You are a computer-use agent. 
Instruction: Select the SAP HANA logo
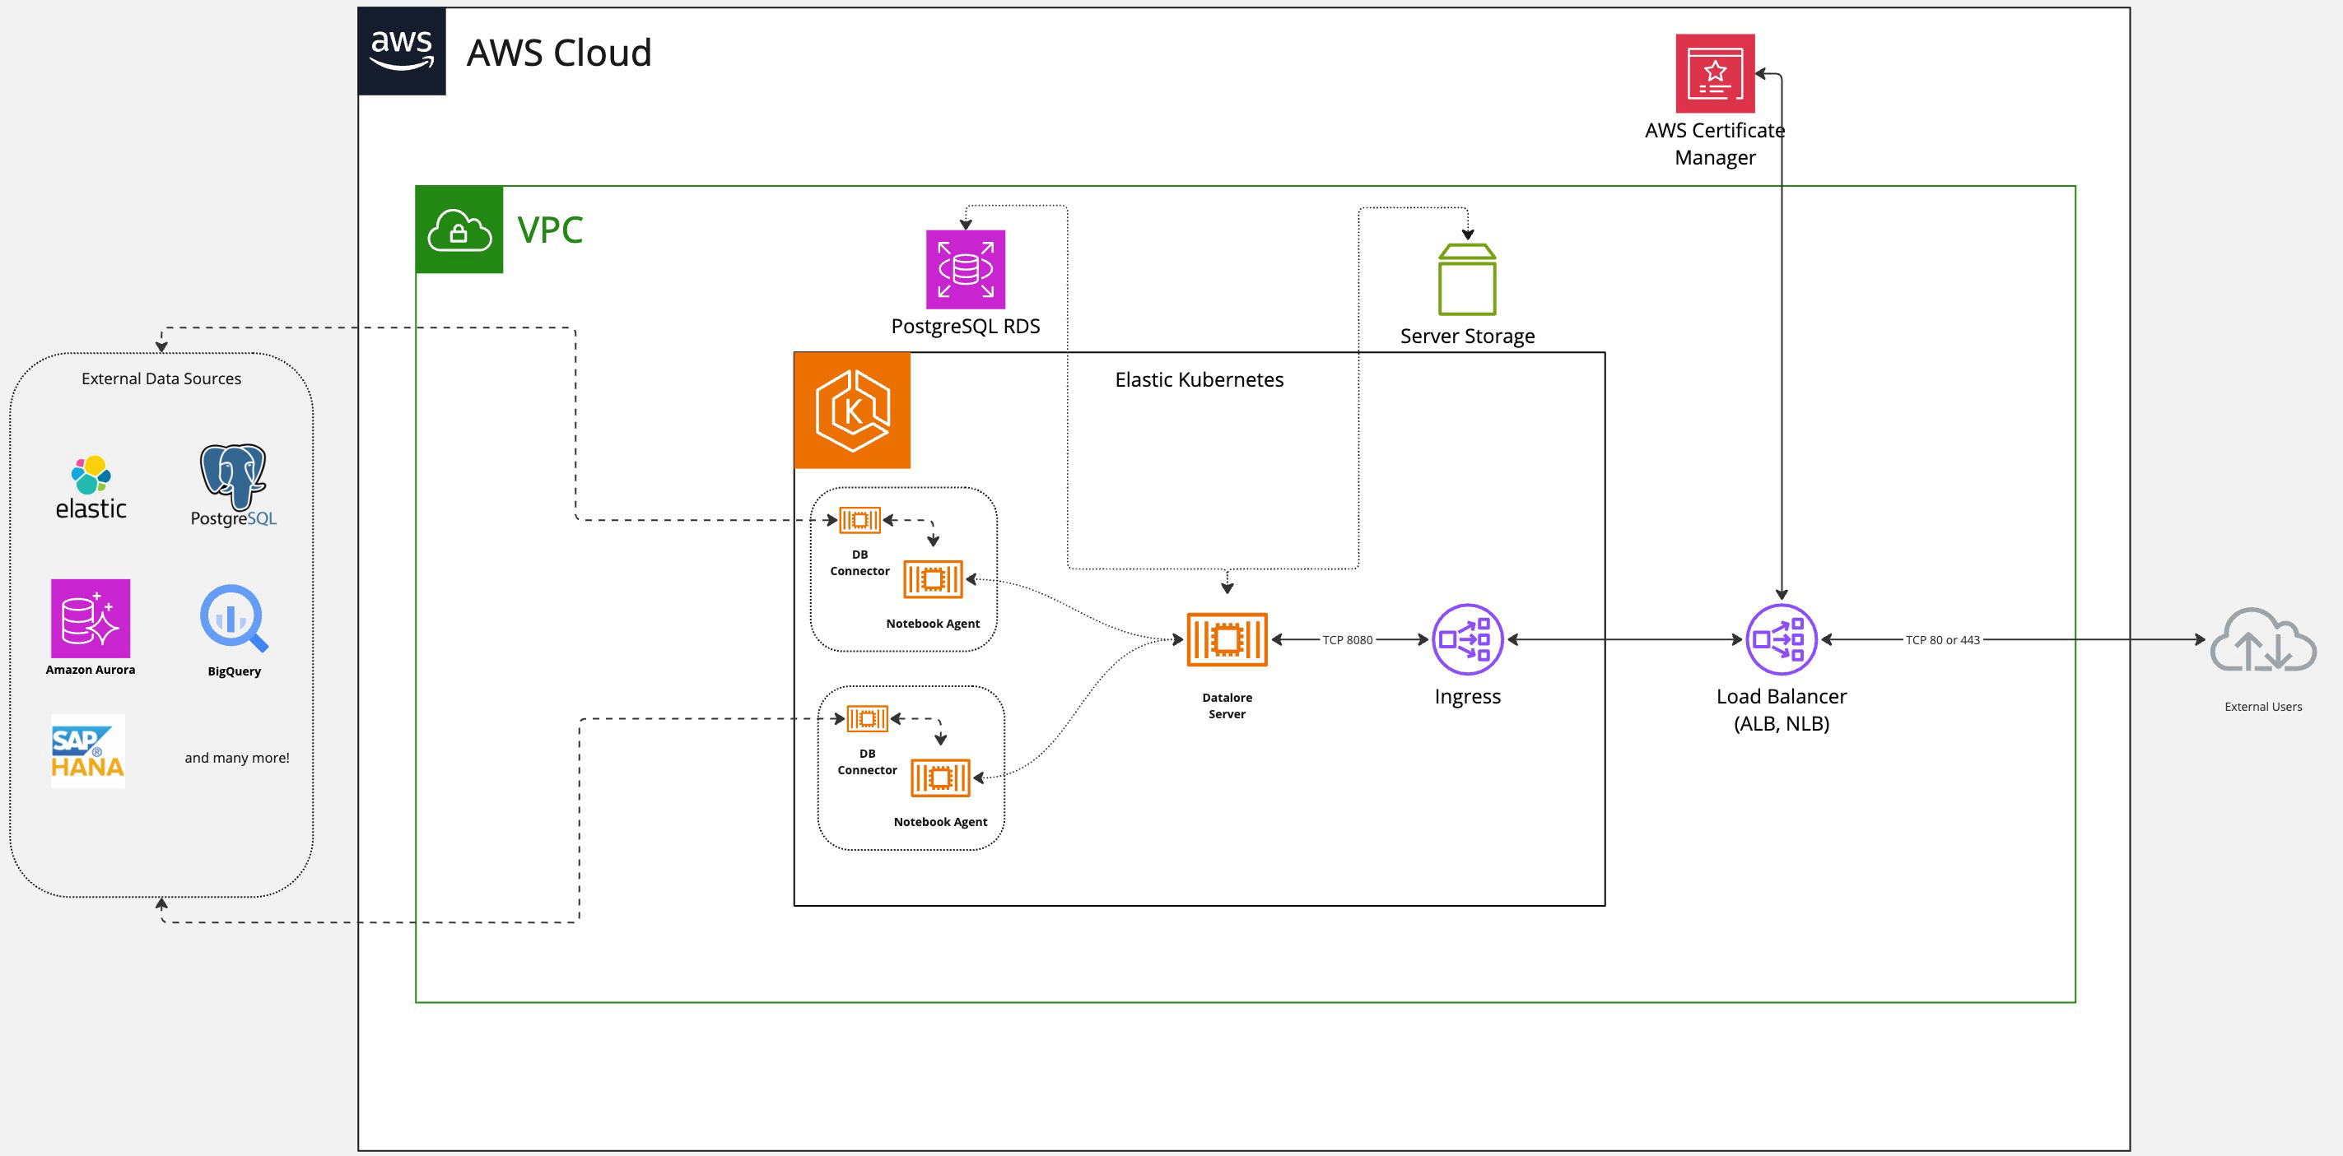(87, 750)
